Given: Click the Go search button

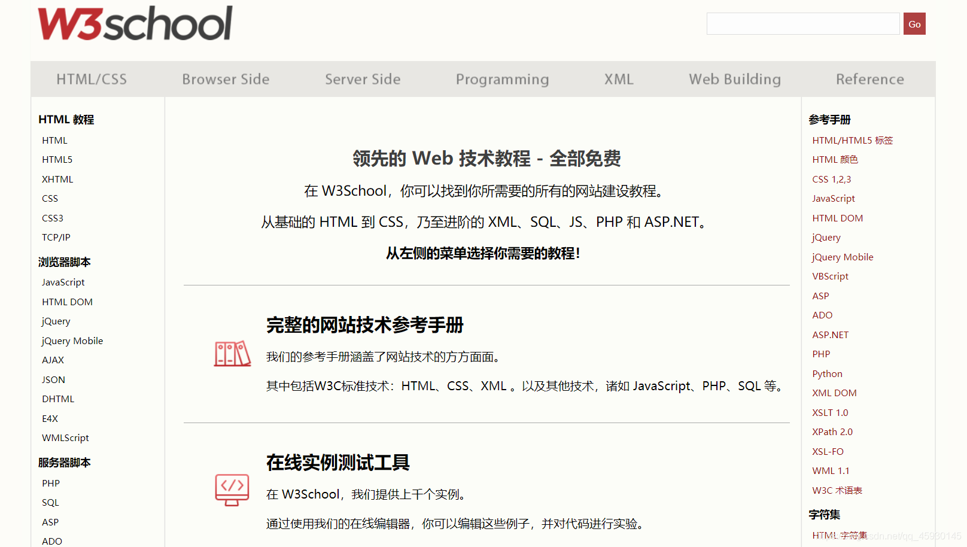Looking at the screenshot, I should pyautogui.click(x=914, y=24).
